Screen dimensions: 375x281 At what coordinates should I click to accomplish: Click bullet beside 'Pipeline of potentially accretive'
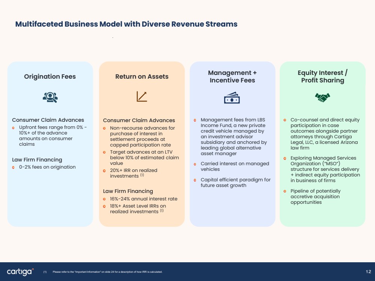click(285, 191)
